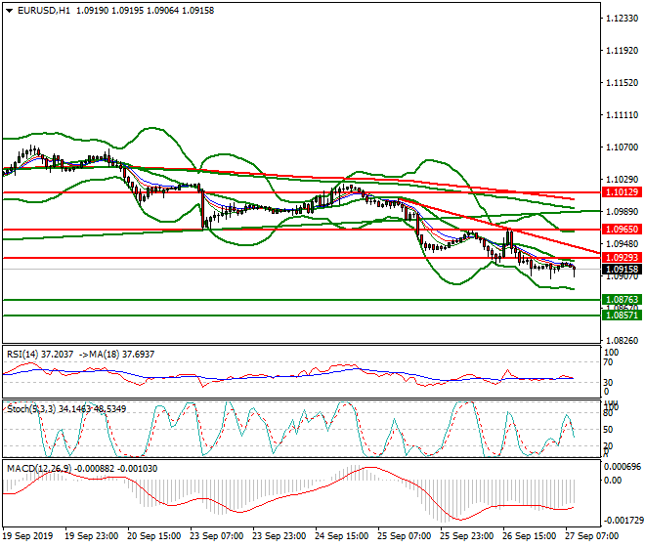
Task: Select the 25 Sep 23:00 time label
Action: click(x=466, y=536)
